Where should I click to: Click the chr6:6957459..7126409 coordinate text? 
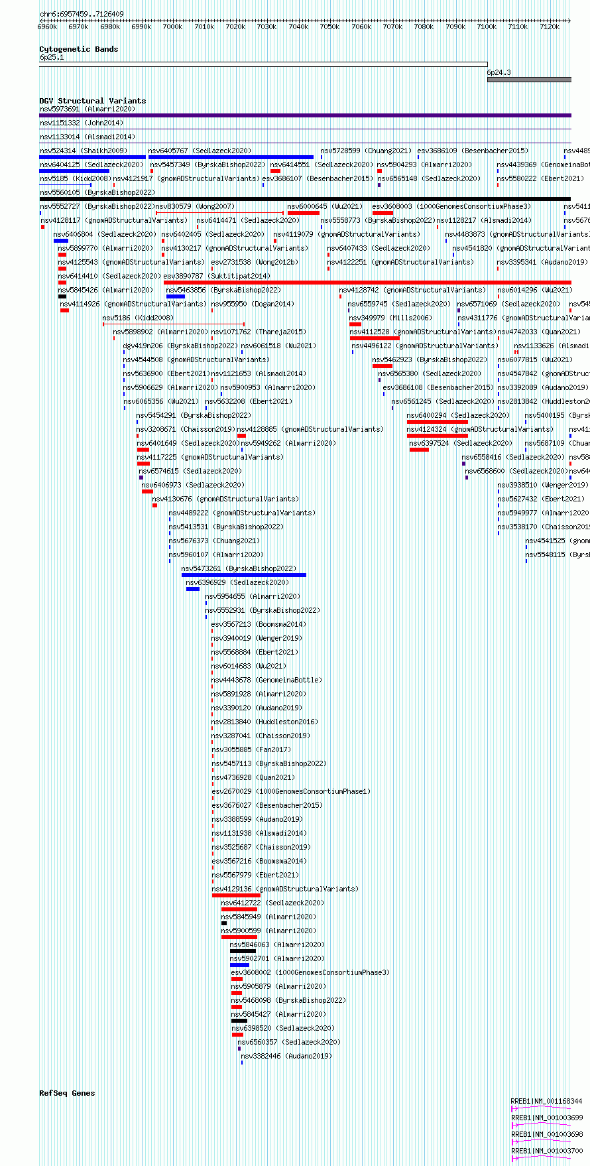82,14
